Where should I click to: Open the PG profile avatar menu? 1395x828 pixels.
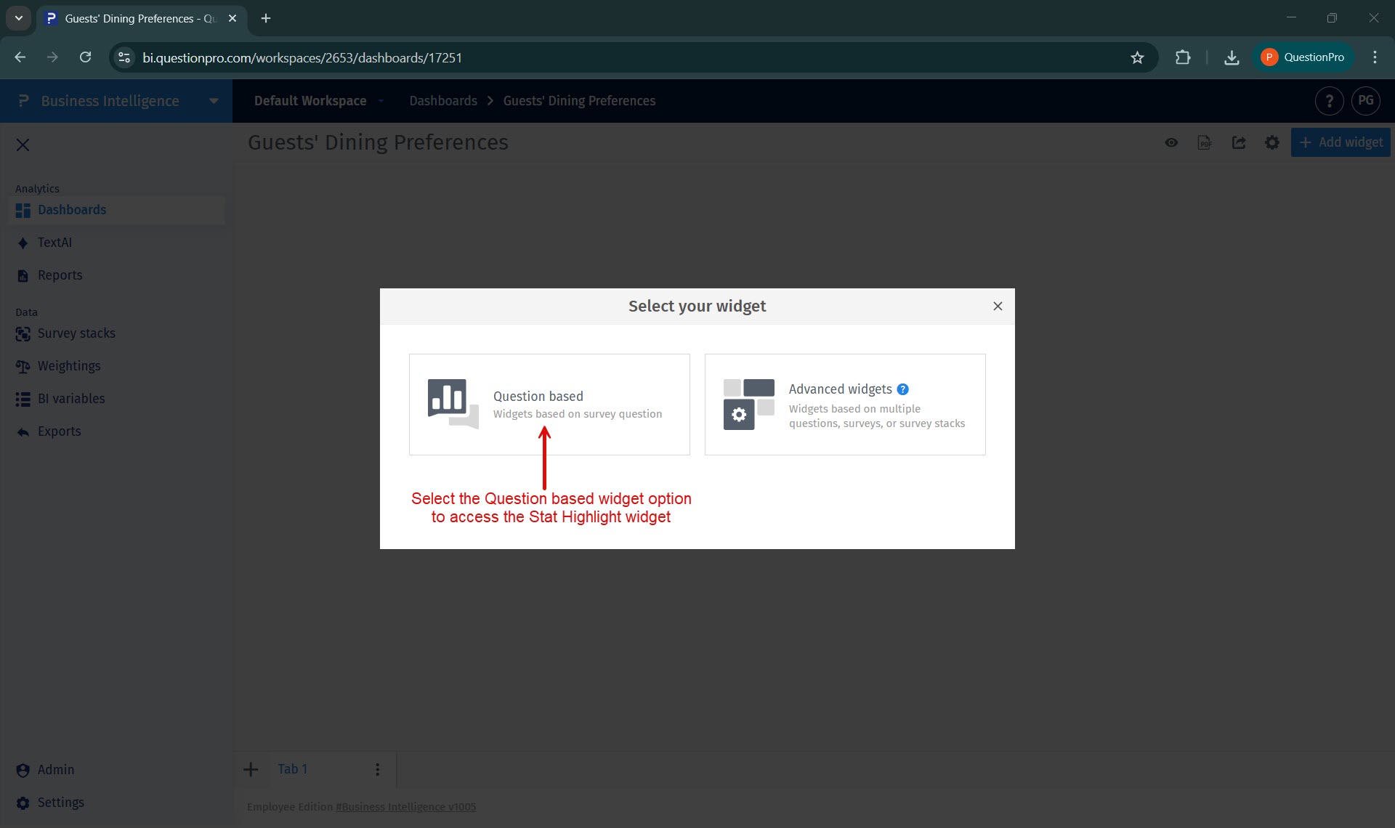tap(1367, 101)
